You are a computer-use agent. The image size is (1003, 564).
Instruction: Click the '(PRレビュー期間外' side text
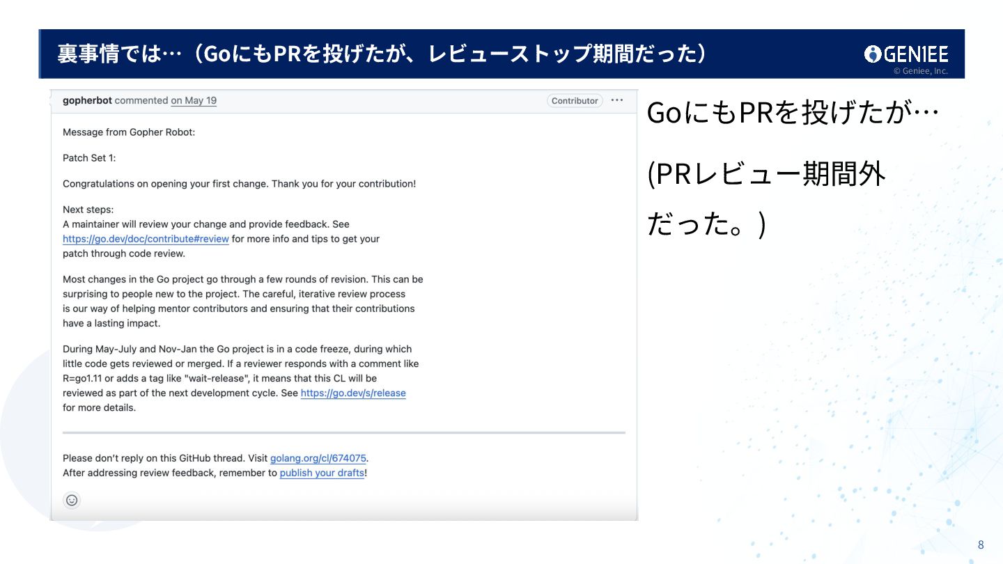766,174
